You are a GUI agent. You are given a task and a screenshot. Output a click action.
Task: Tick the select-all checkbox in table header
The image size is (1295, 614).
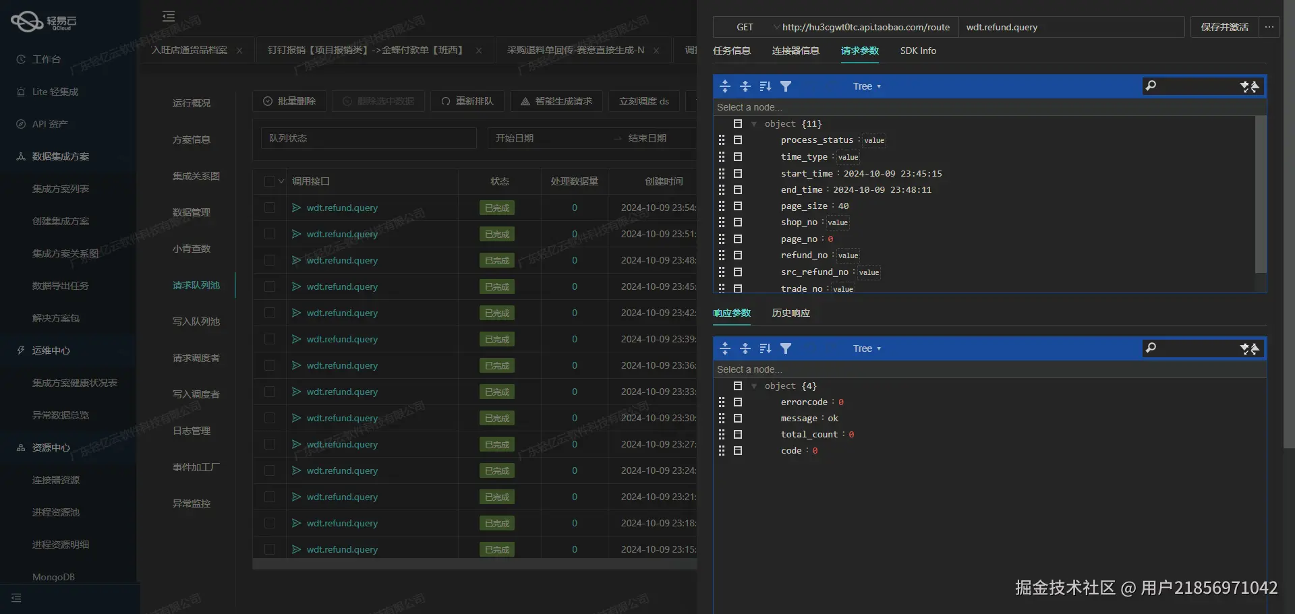point(270,181)
